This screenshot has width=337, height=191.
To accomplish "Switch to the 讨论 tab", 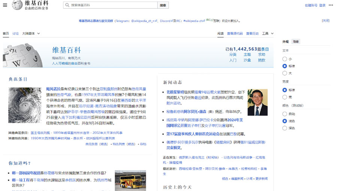I will pos(15,34).
